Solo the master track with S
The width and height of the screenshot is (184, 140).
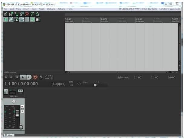(22, 111)
